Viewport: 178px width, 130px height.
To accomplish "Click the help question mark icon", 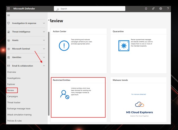I will [x=168, y=8].
